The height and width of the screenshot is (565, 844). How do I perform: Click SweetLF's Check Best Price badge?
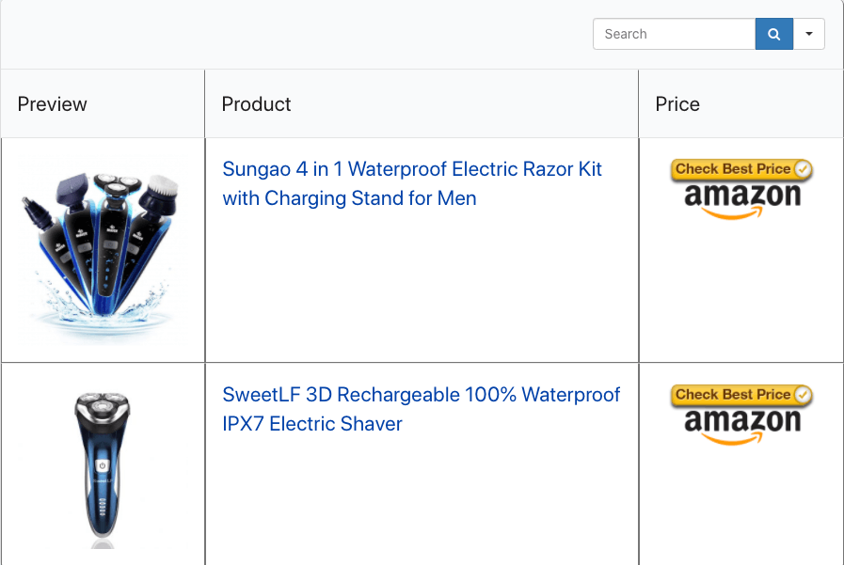coord(733,395)
